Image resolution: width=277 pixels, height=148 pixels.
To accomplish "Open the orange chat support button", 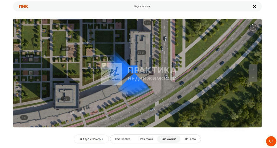I will click(x=271, y=141).
